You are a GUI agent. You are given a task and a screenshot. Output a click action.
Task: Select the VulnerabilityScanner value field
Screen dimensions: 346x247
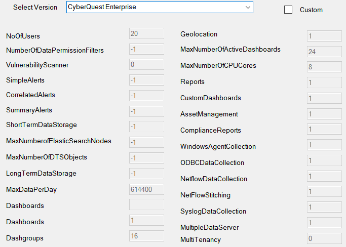[146, 64]
